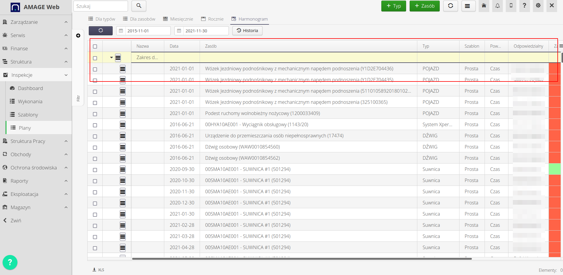The height and width of the screenshot is (275, 563).
Task: Open the calendar icon for the start date
Action: [121, 31]
